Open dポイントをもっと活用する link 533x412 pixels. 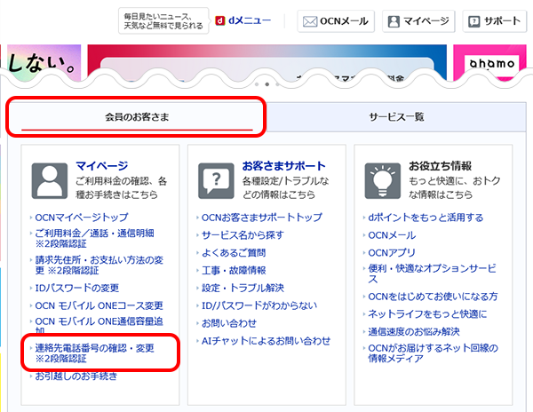426,218
